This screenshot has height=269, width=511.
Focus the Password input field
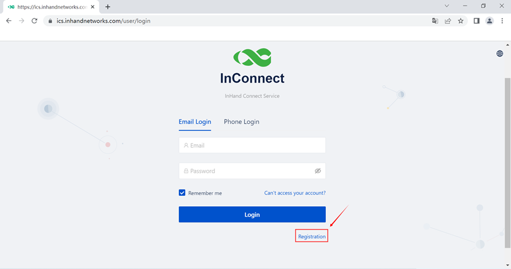coord(252,171)
